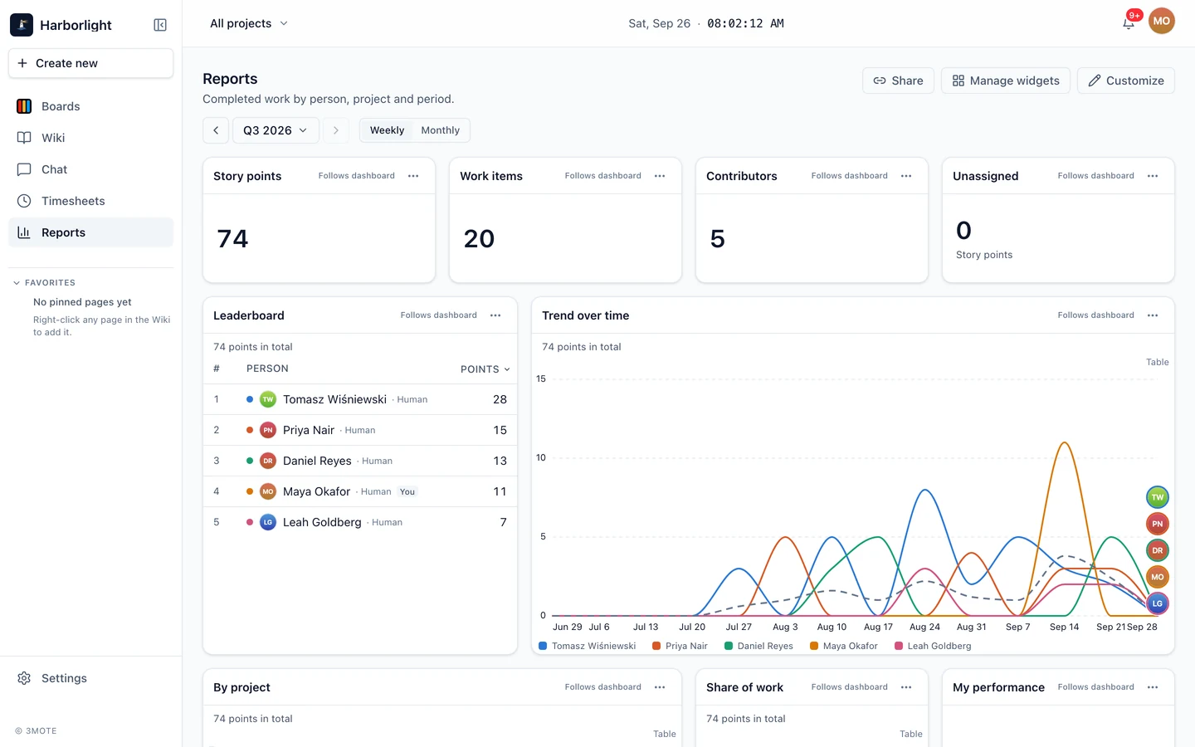Select Tomasz Wiśniewski leaderboard row
Image resolution: width=1195 pixels, height=747 pixels.
coord(360,399)
